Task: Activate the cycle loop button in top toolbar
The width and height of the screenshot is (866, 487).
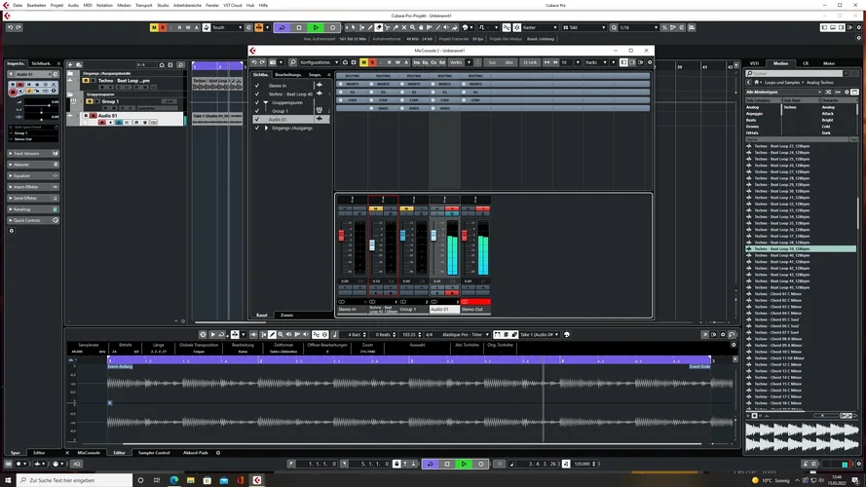Action: point(282,27)
